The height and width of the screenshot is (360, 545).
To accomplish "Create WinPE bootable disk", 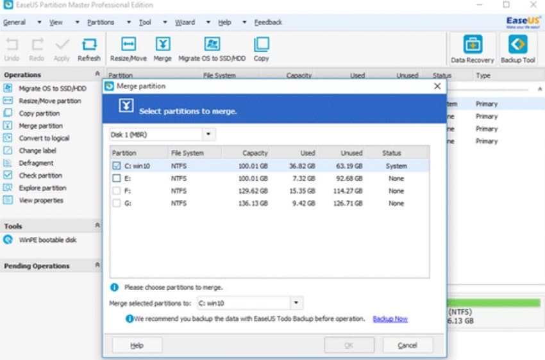I will 47,240.
